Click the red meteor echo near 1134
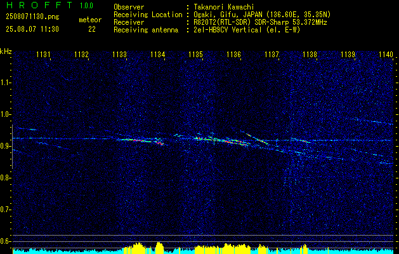The width and height of the screenshot is (399, 254). [x=160, y=144]
